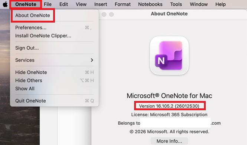Click the © 2026 Microsoft copyright line
The height and width of the screenshot is (145, 247).
pyautogui.click(x=169, y=132)
